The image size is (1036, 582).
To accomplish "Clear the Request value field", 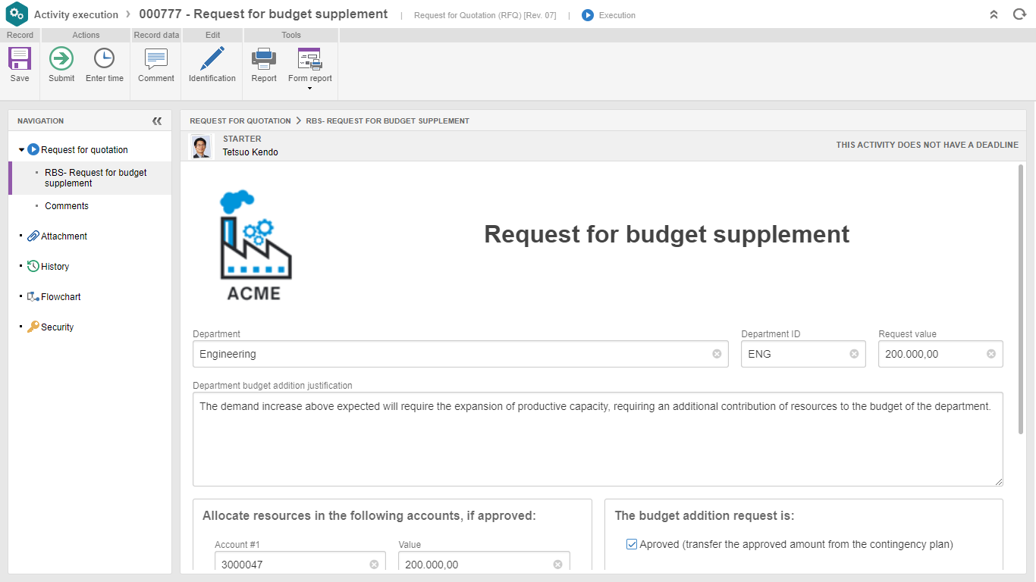I will coord(990,353).
